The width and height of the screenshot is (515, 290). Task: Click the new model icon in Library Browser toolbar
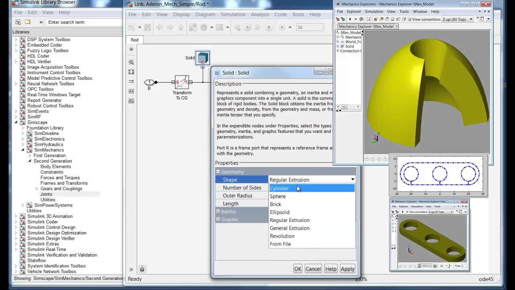tap(18, 22)
